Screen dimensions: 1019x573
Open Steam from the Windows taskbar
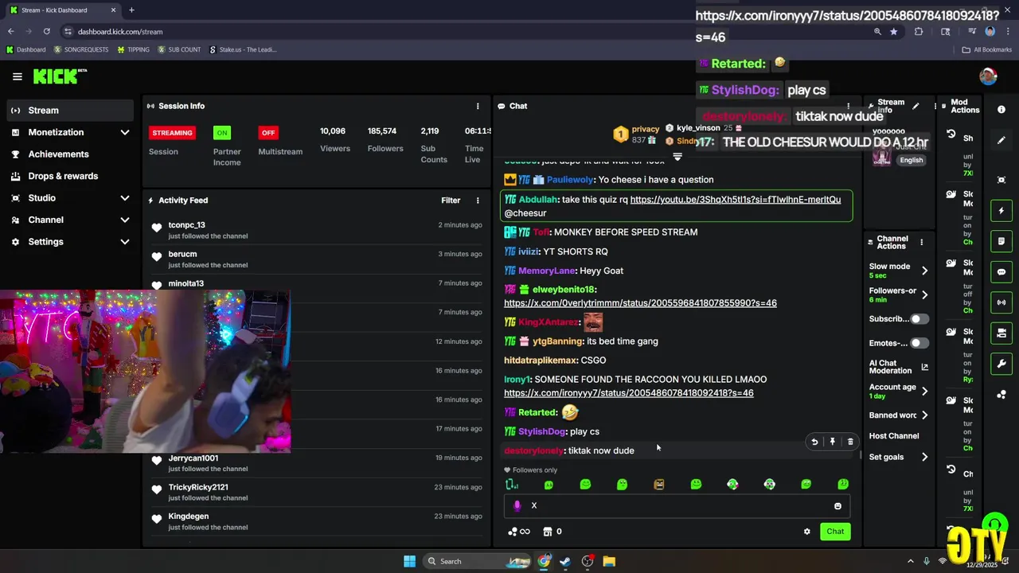pyautogui.click(x=565, y=561)
